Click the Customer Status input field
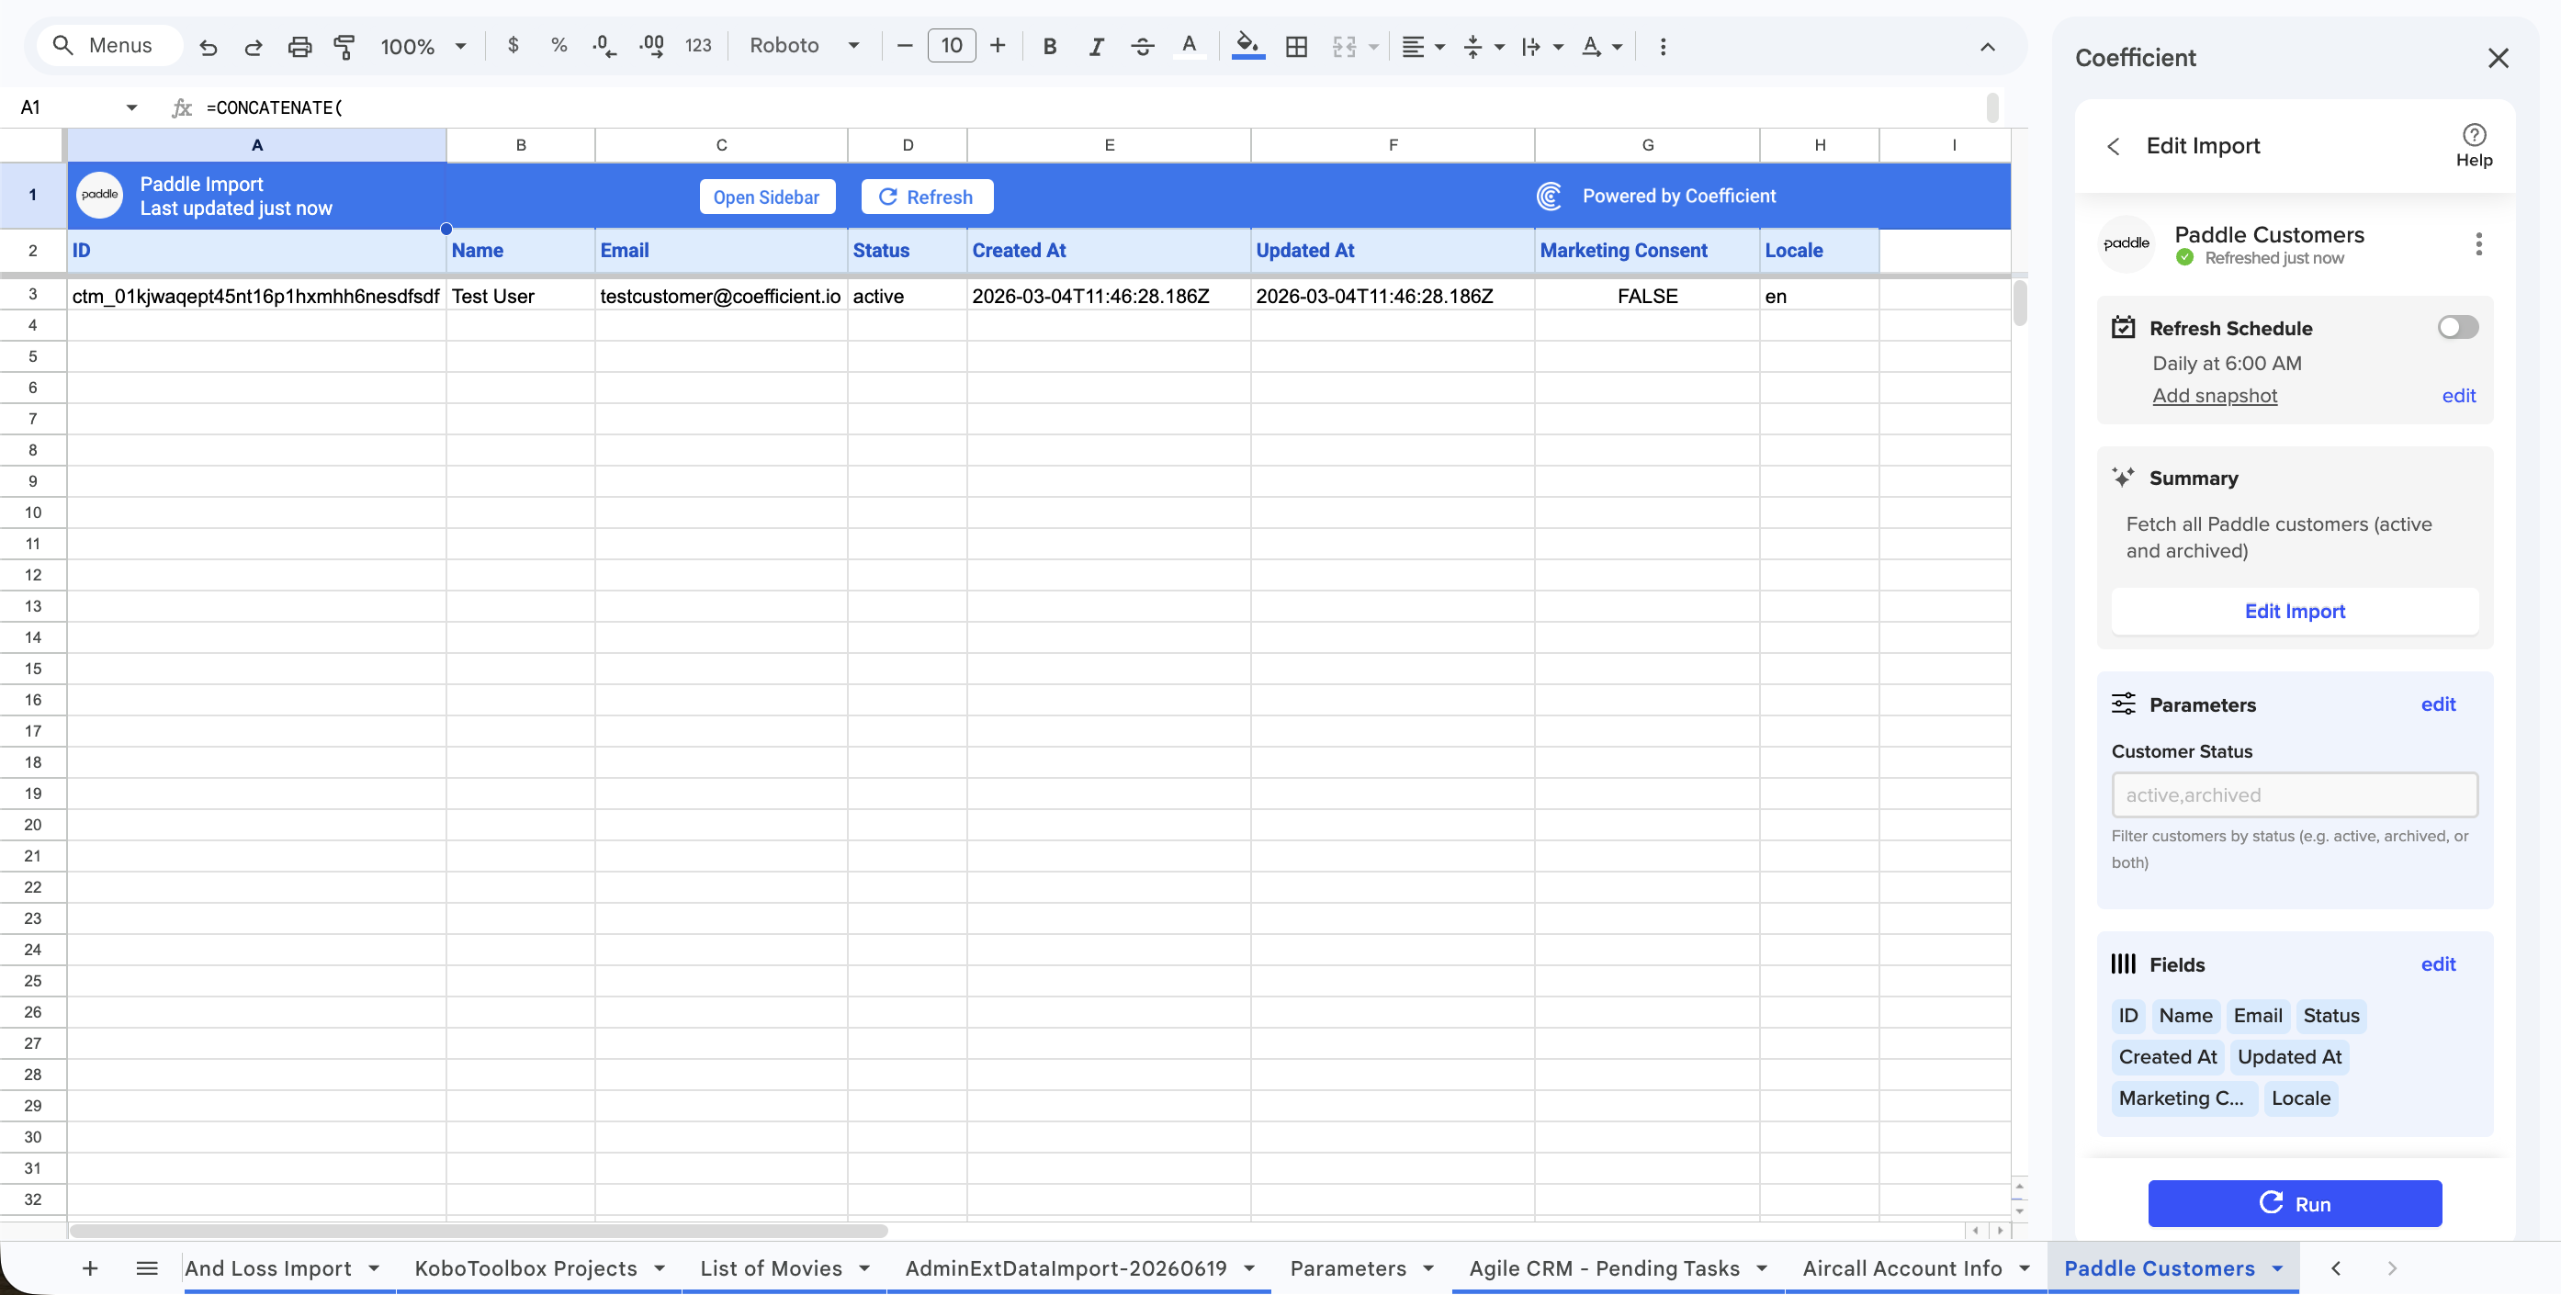Image resolution: width=2561 pixels, height=1295 pixels. (2294, 794)
